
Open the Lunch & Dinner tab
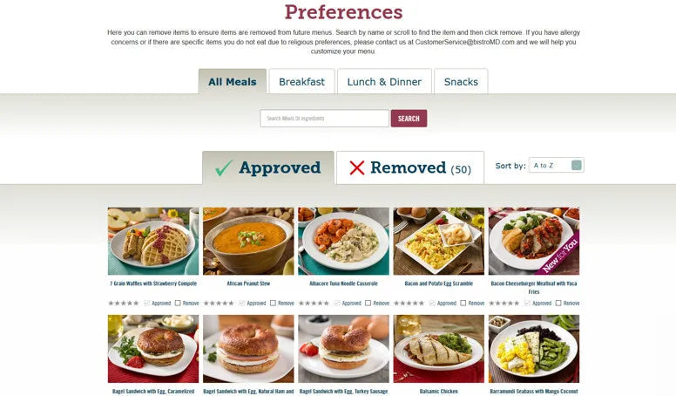[384, 81]
